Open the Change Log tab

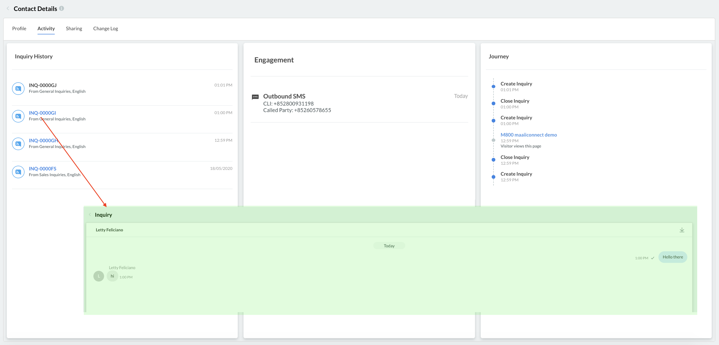click(105, 28)
